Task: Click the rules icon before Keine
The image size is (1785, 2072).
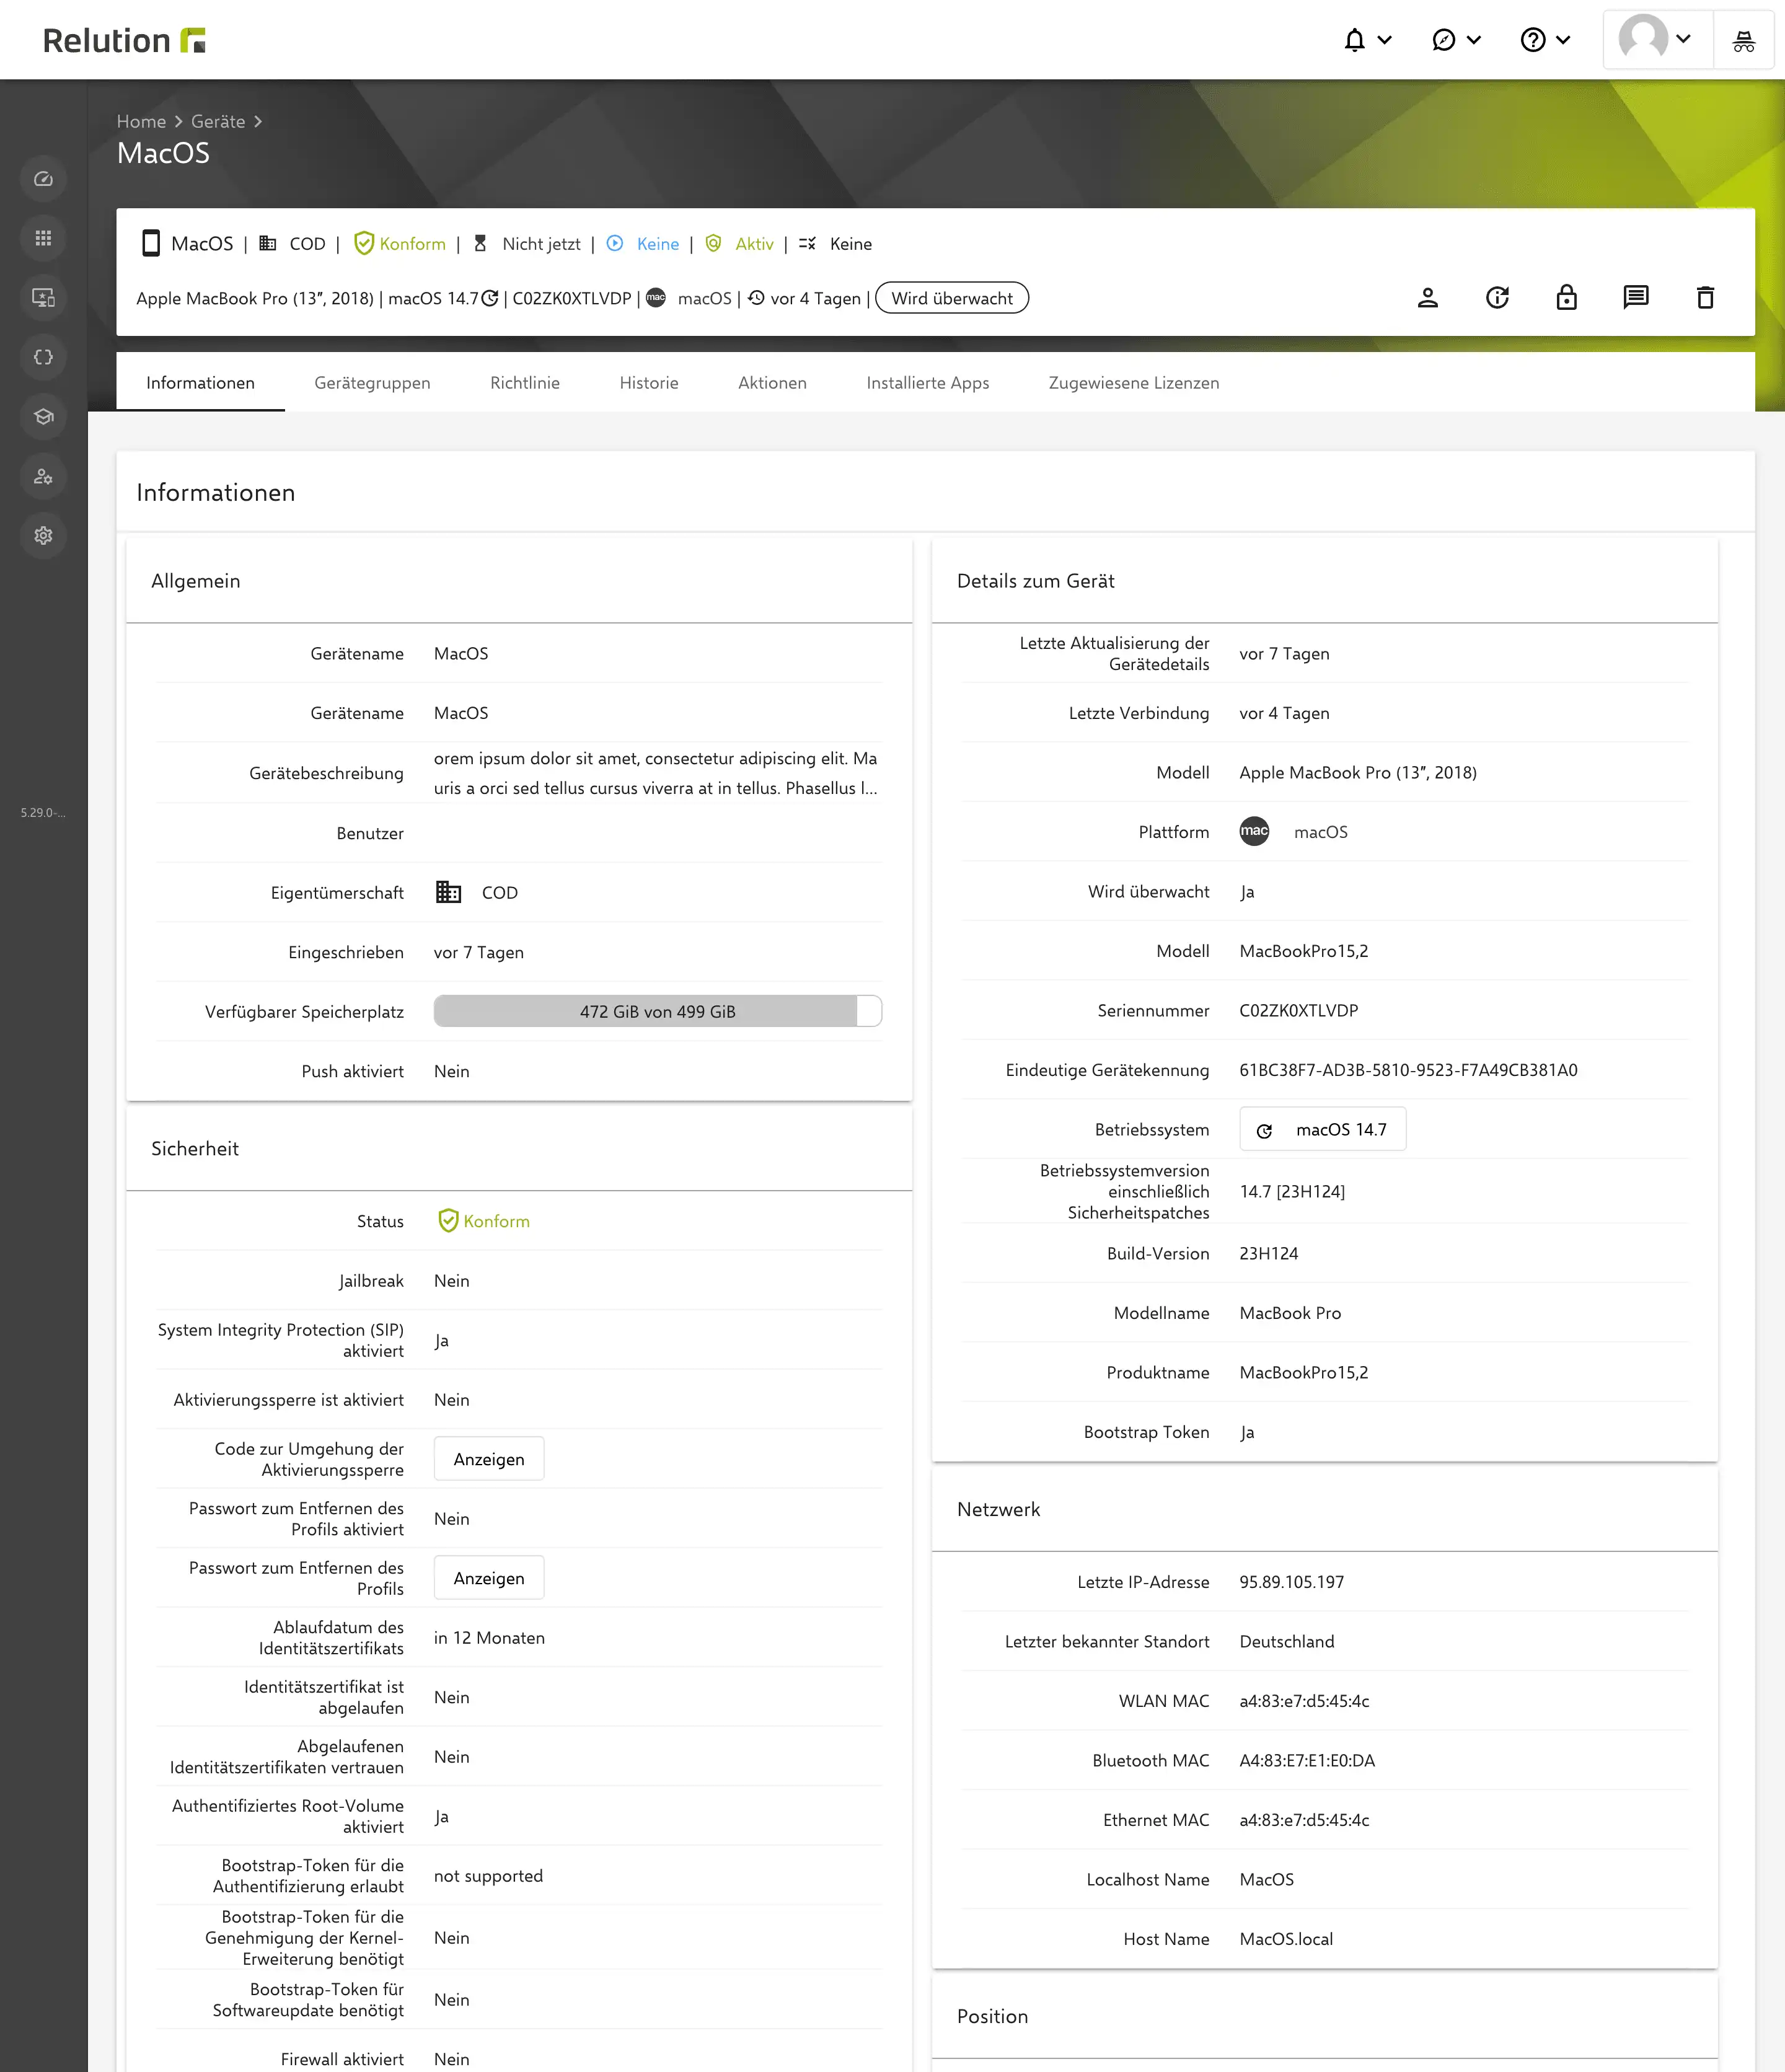Action: pyautogui.click(x=807, y=244)
